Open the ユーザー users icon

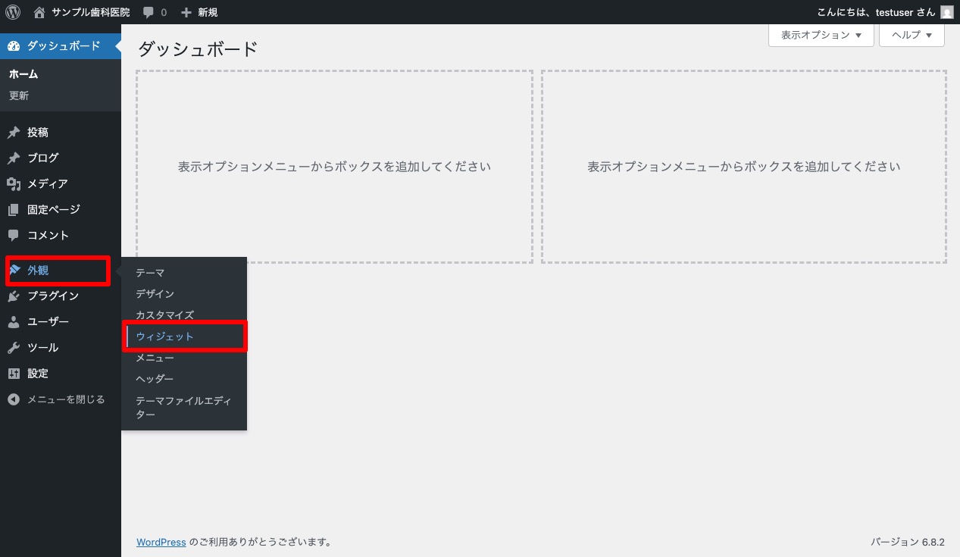tap(14, 321)
